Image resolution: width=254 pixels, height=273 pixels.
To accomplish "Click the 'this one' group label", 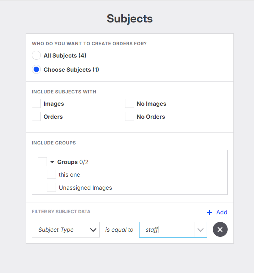I will 69,175.
